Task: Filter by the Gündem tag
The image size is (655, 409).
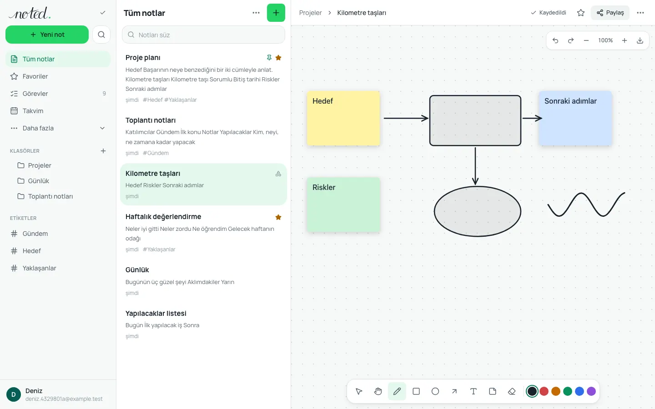Action: [x=58, y=234]
